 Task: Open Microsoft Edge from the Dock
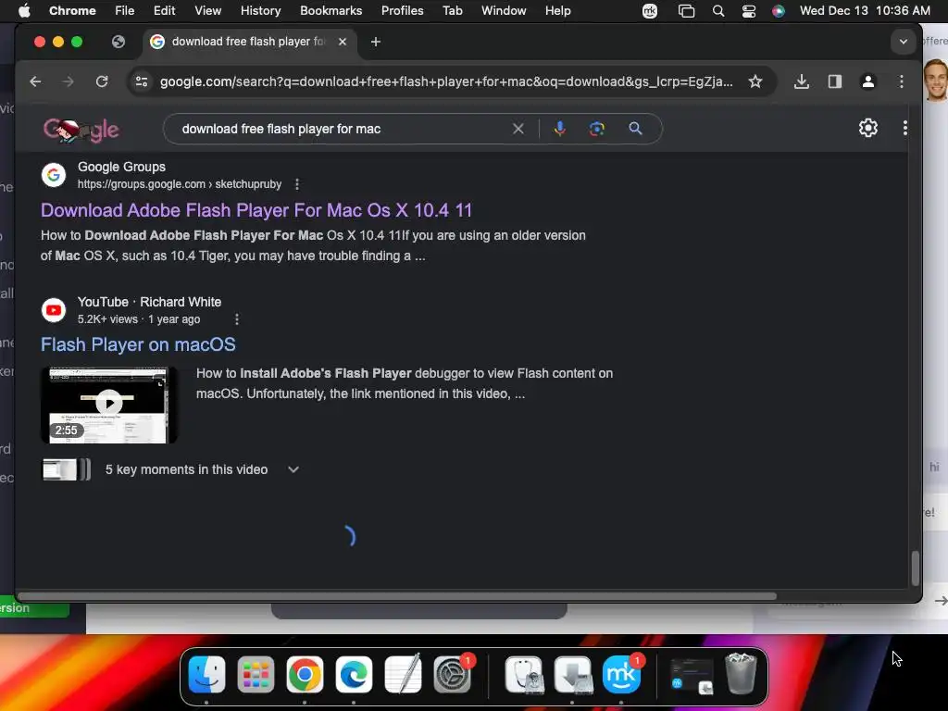(x=354, y=675)
